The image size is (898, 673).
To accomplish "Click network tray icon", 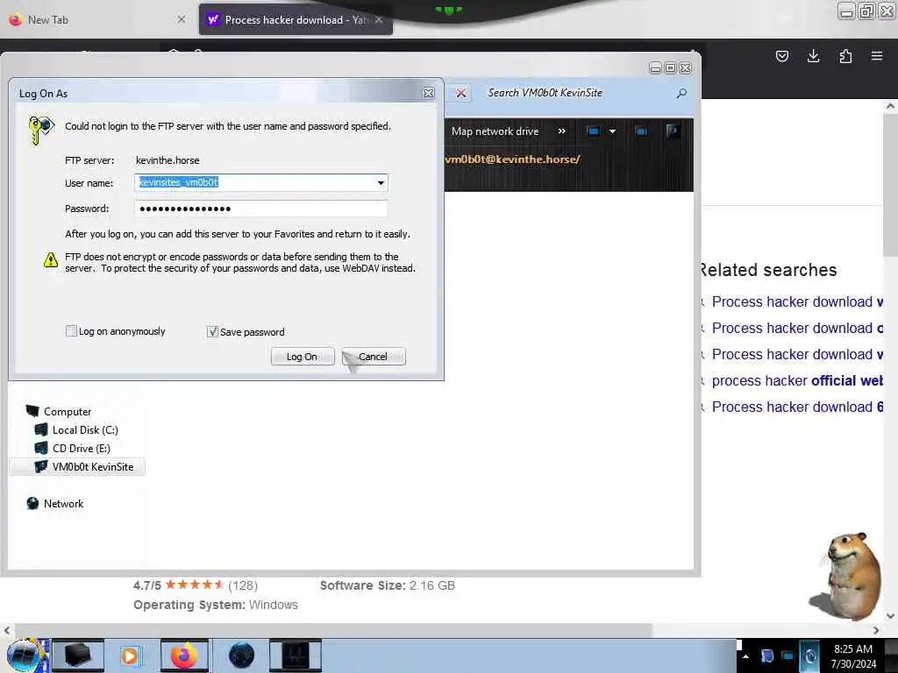I will point(788,655).
